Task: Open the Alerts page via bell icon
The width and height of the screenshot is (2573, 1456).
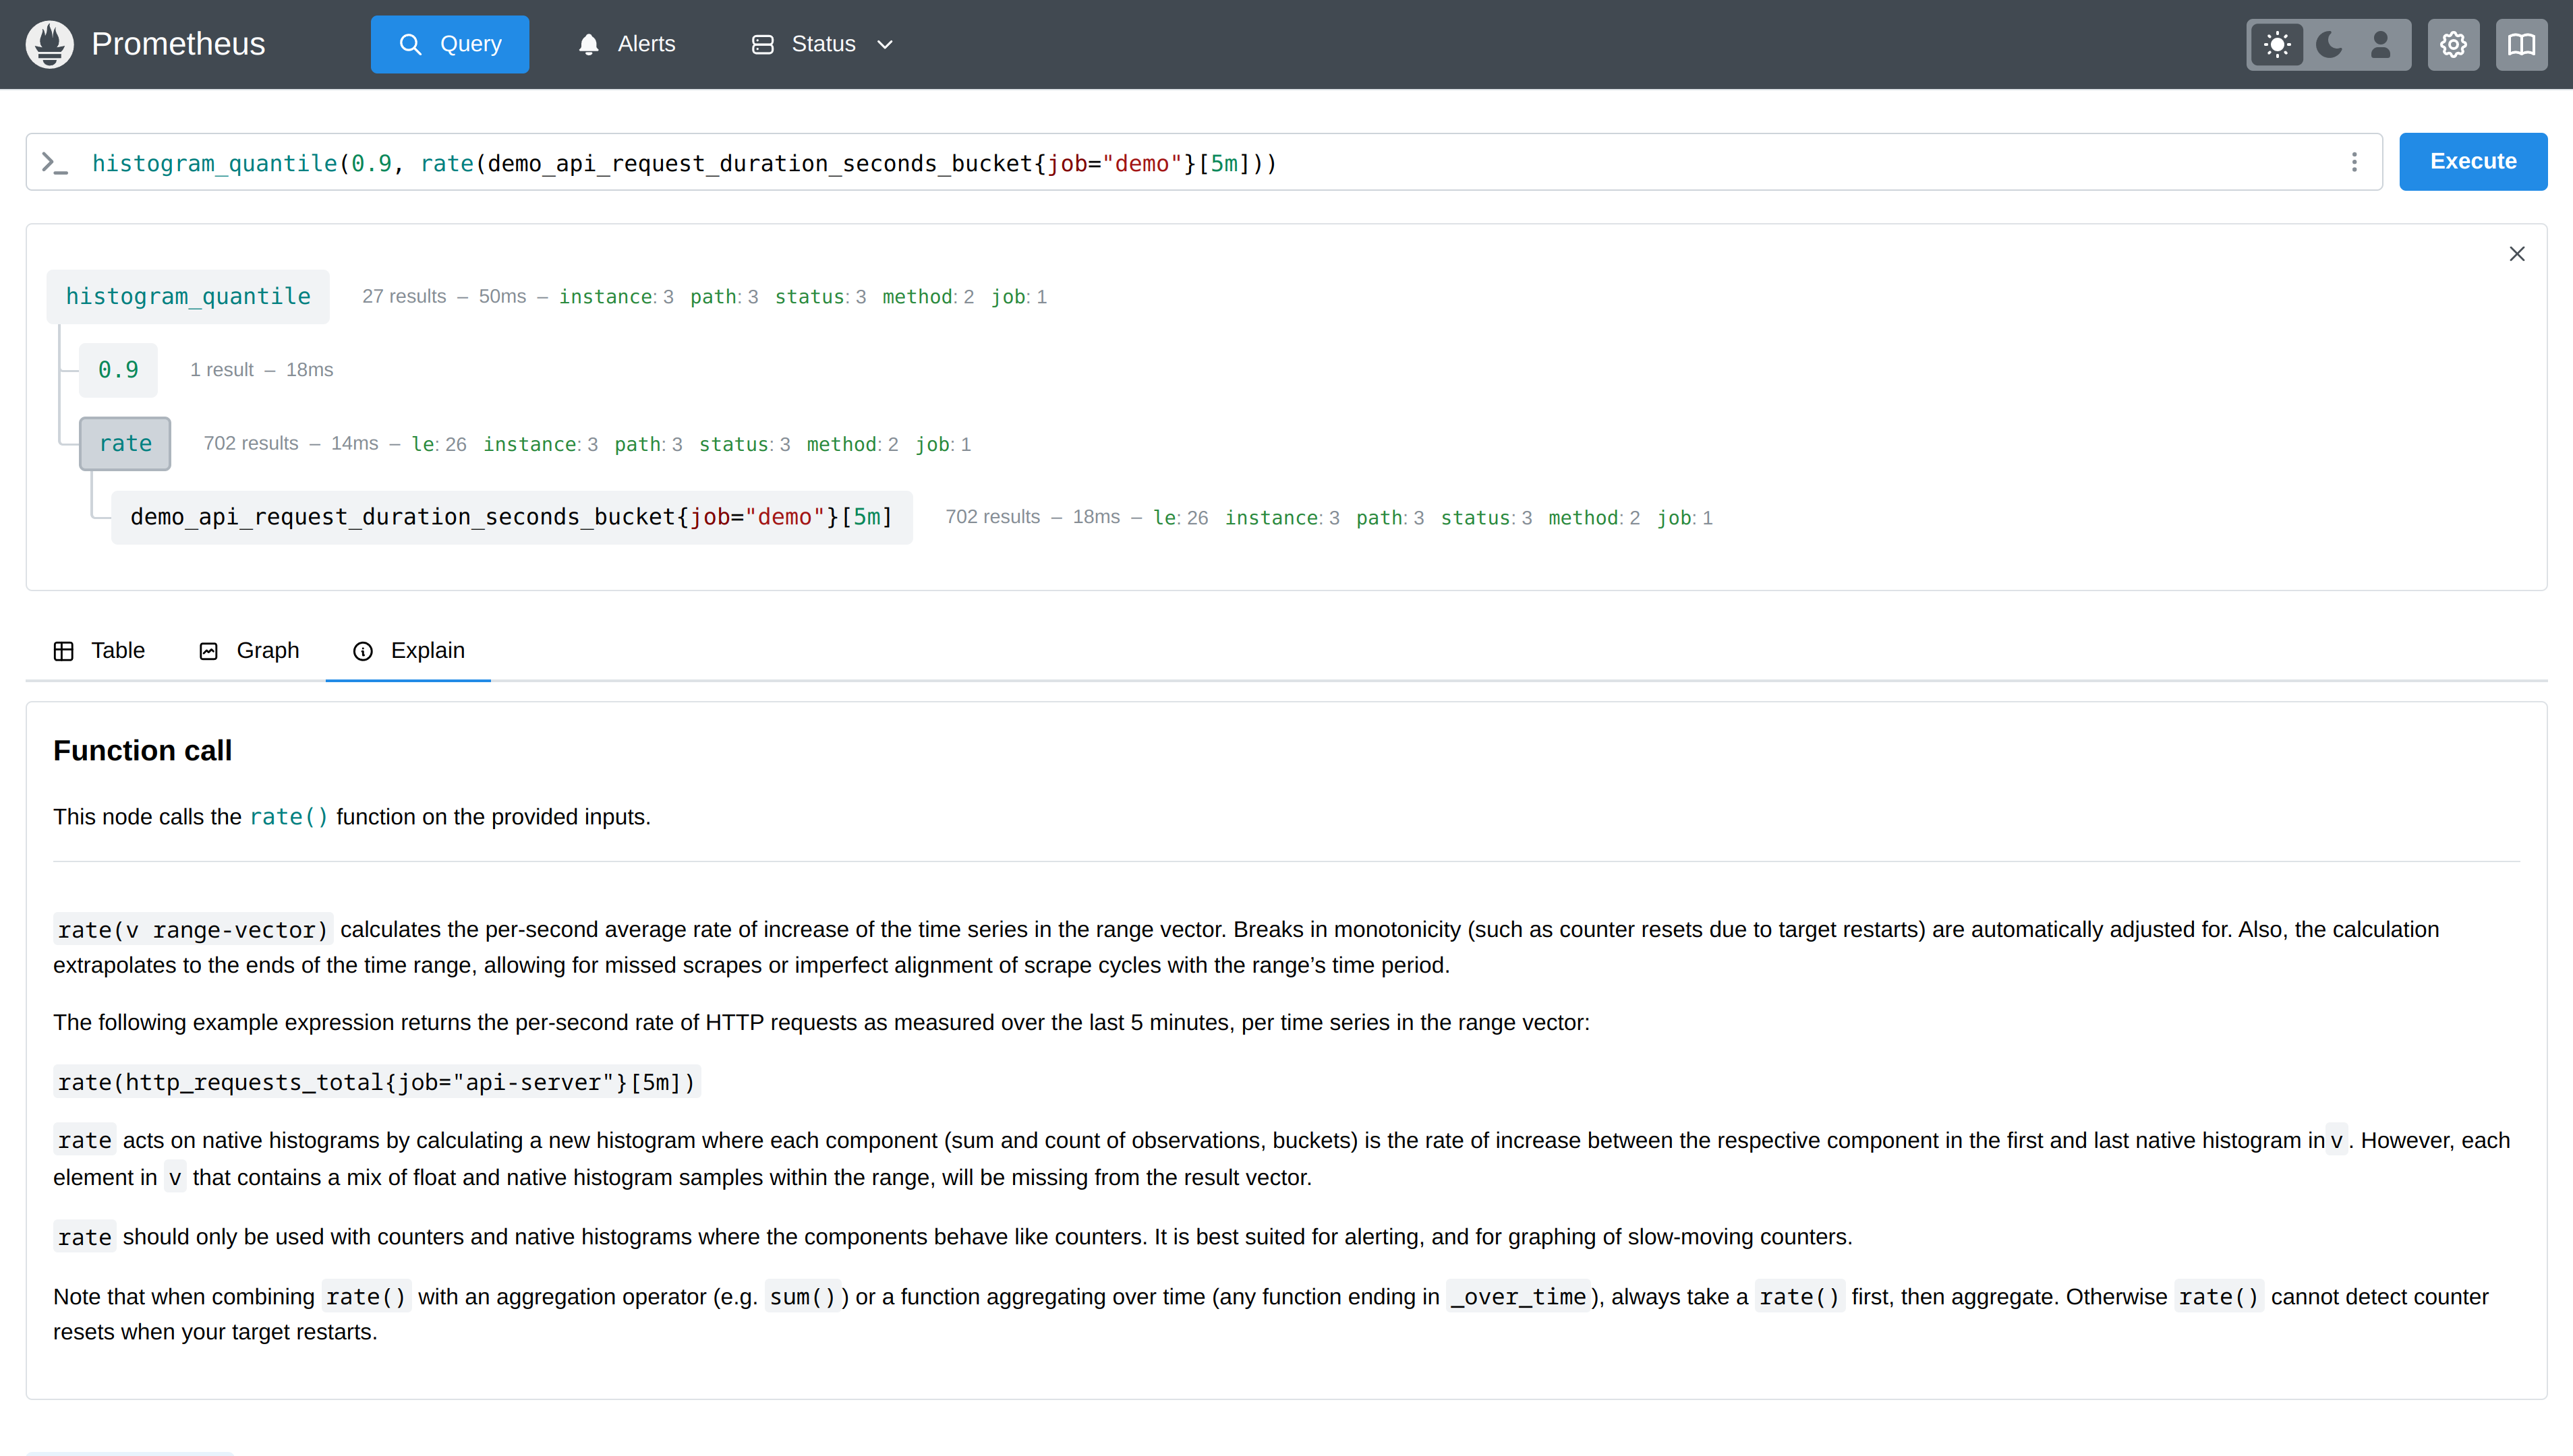Action: pos(589,43)
